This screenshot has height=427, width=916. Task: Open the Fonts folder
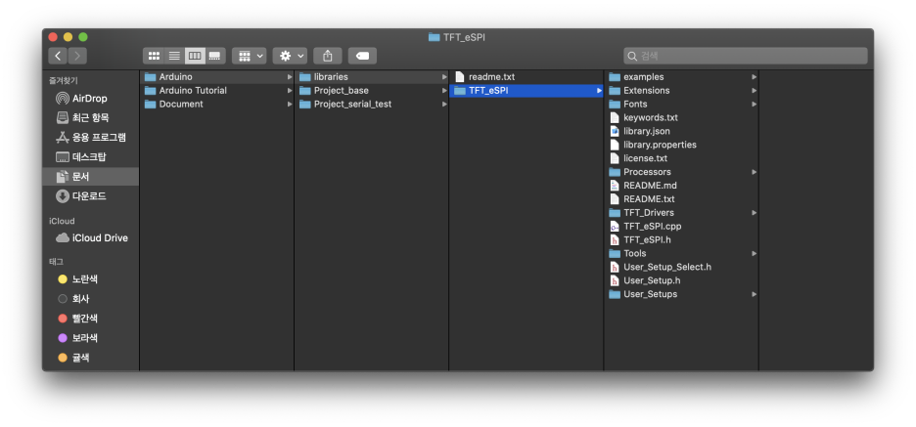tap(681, 104)
